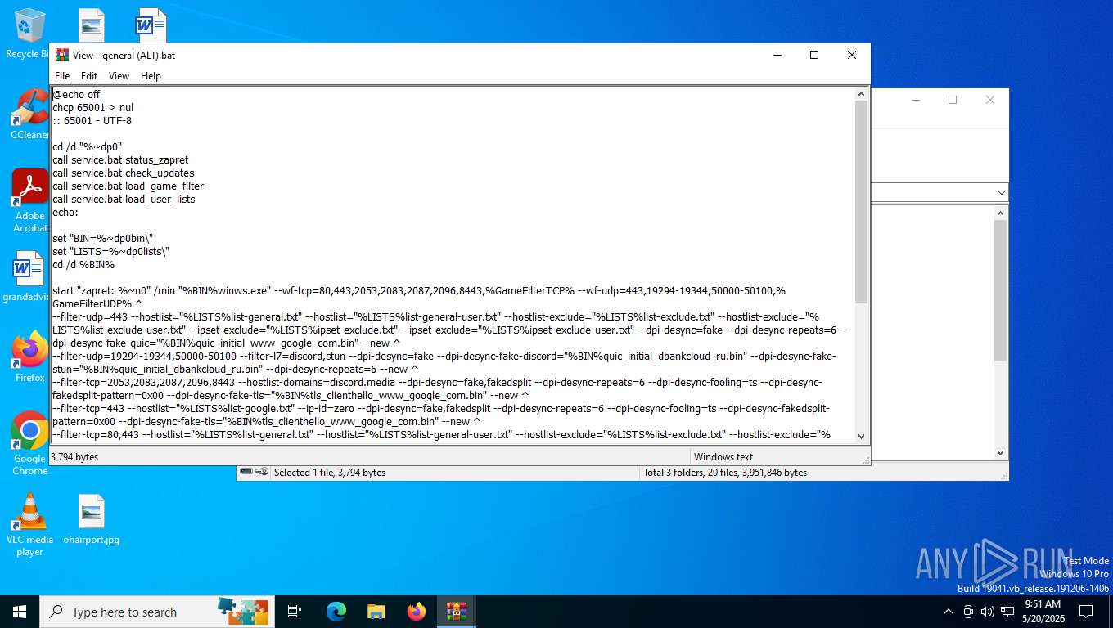
Task: Click 'call service.bat load_user_lists' line
Action: (124, 200)
